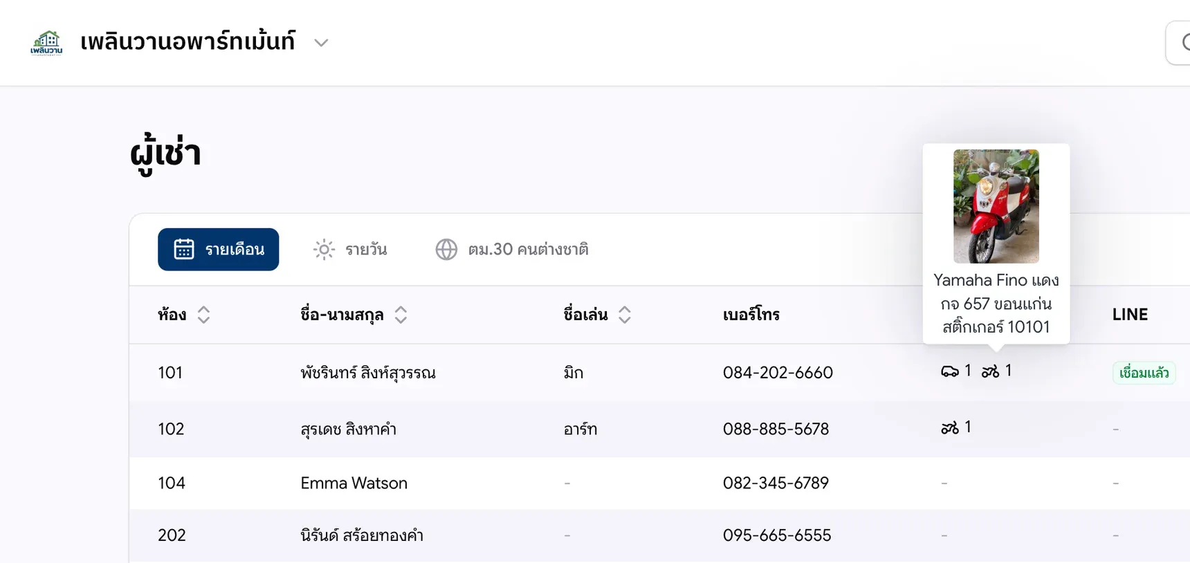Open the Yamaha Fino motorcycle photo thumbnail
Image resolution: width=1190 pixels, height=563 pixels.
click(x=996, y=206)
